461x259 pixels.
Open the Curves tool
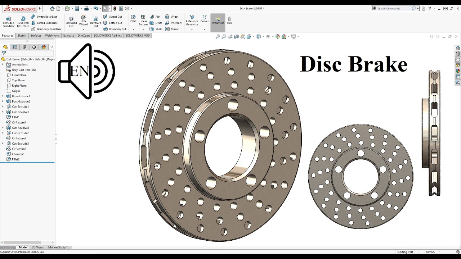[x=205, y=19]
